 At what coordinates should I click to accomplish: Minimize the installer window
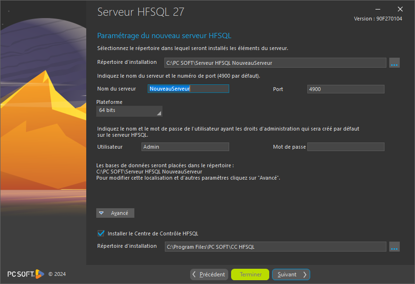[x=378, y=9]
